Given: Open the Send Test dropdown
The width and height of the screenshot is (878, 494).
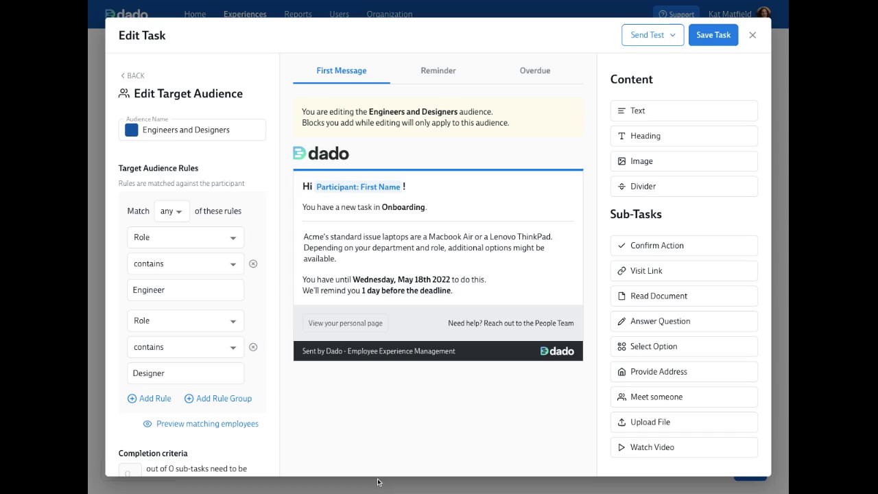Looking at the screenshot, I should 652,35.
